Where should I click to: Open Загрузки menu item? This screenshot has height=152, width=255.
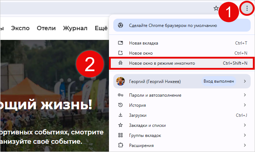pyautogui.click(x=182, y=115)
